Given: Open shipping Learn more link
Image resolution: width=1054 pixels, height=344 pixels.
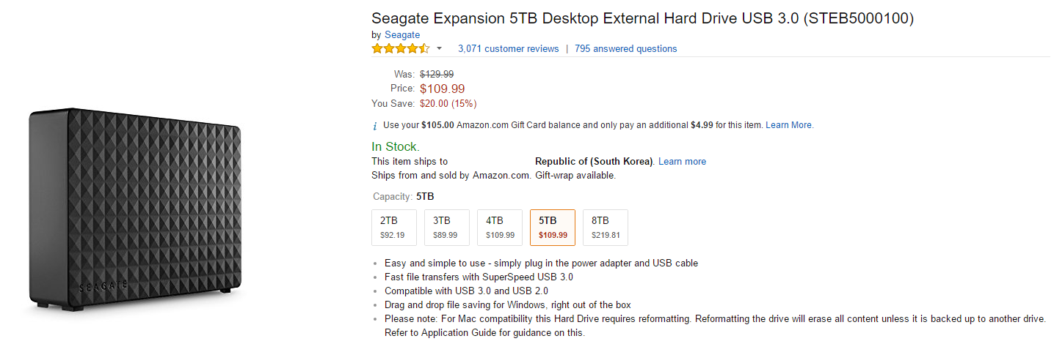Looking at the screenshot, I should click(x=682, y=161).
